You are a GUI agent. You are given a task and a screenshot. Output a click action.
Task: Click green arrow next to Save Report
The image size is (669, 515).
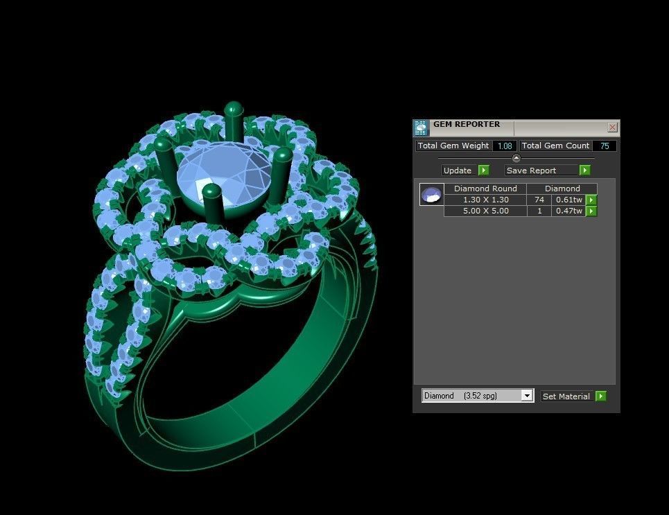pos(584,171)
